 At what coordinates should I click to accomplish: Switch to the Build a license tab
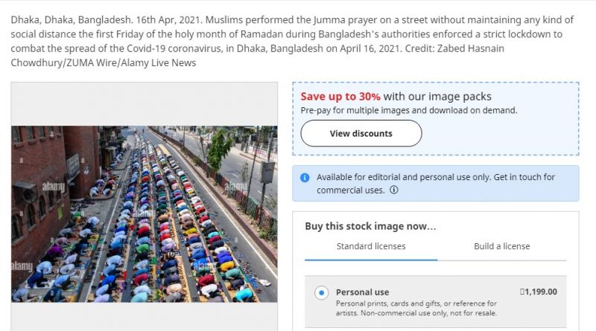coord(501,246)
